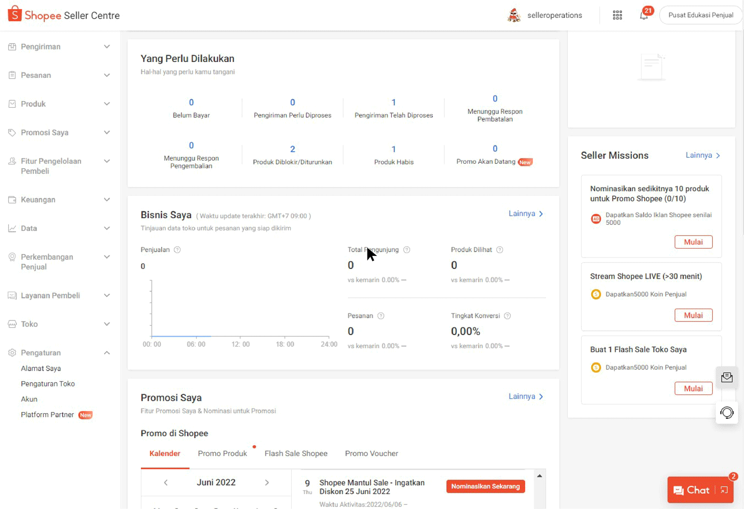Click info icon beside Tingkat Konversi
744x509 pixels.
pos(507,316)
